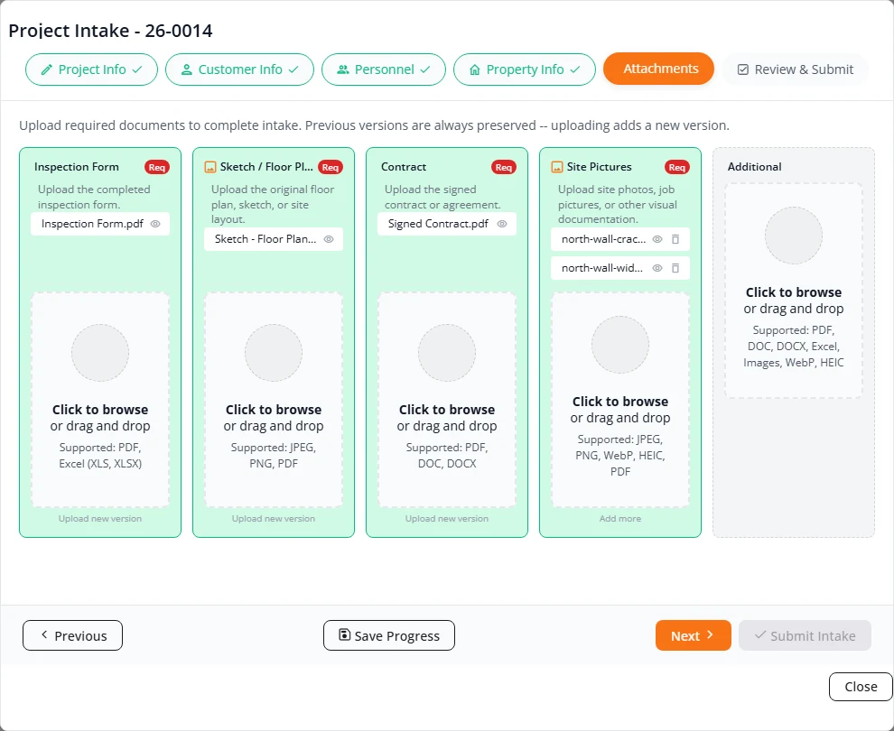This screenshot has height=731, width=894.
Task: Click Upload new version under Contract
Action: point(447,519)
